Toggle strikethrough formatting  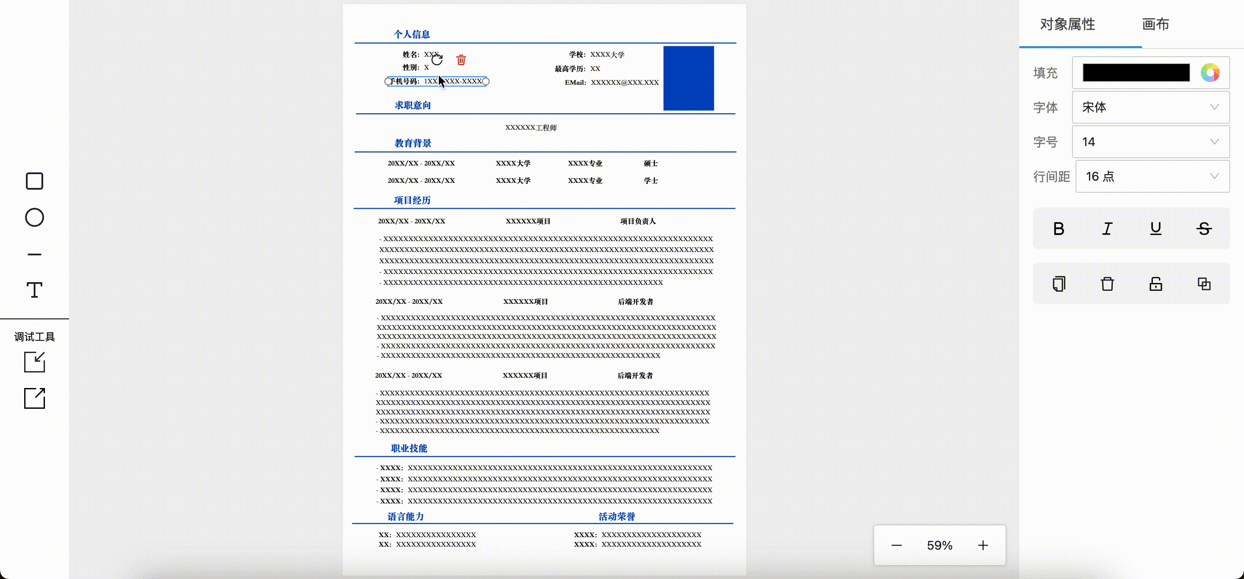[1204, 229]
